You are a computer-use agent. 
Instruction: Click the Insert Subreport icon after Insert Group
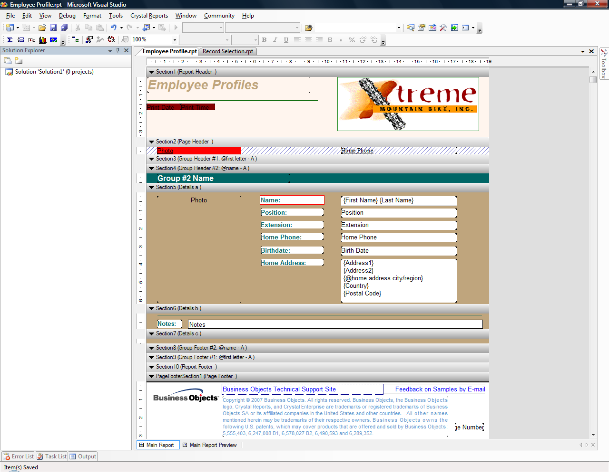(31, 40)
